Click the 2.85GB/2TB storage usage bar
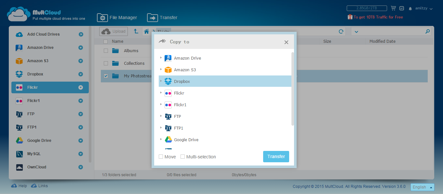443x194 pixels. pos(367,8)
